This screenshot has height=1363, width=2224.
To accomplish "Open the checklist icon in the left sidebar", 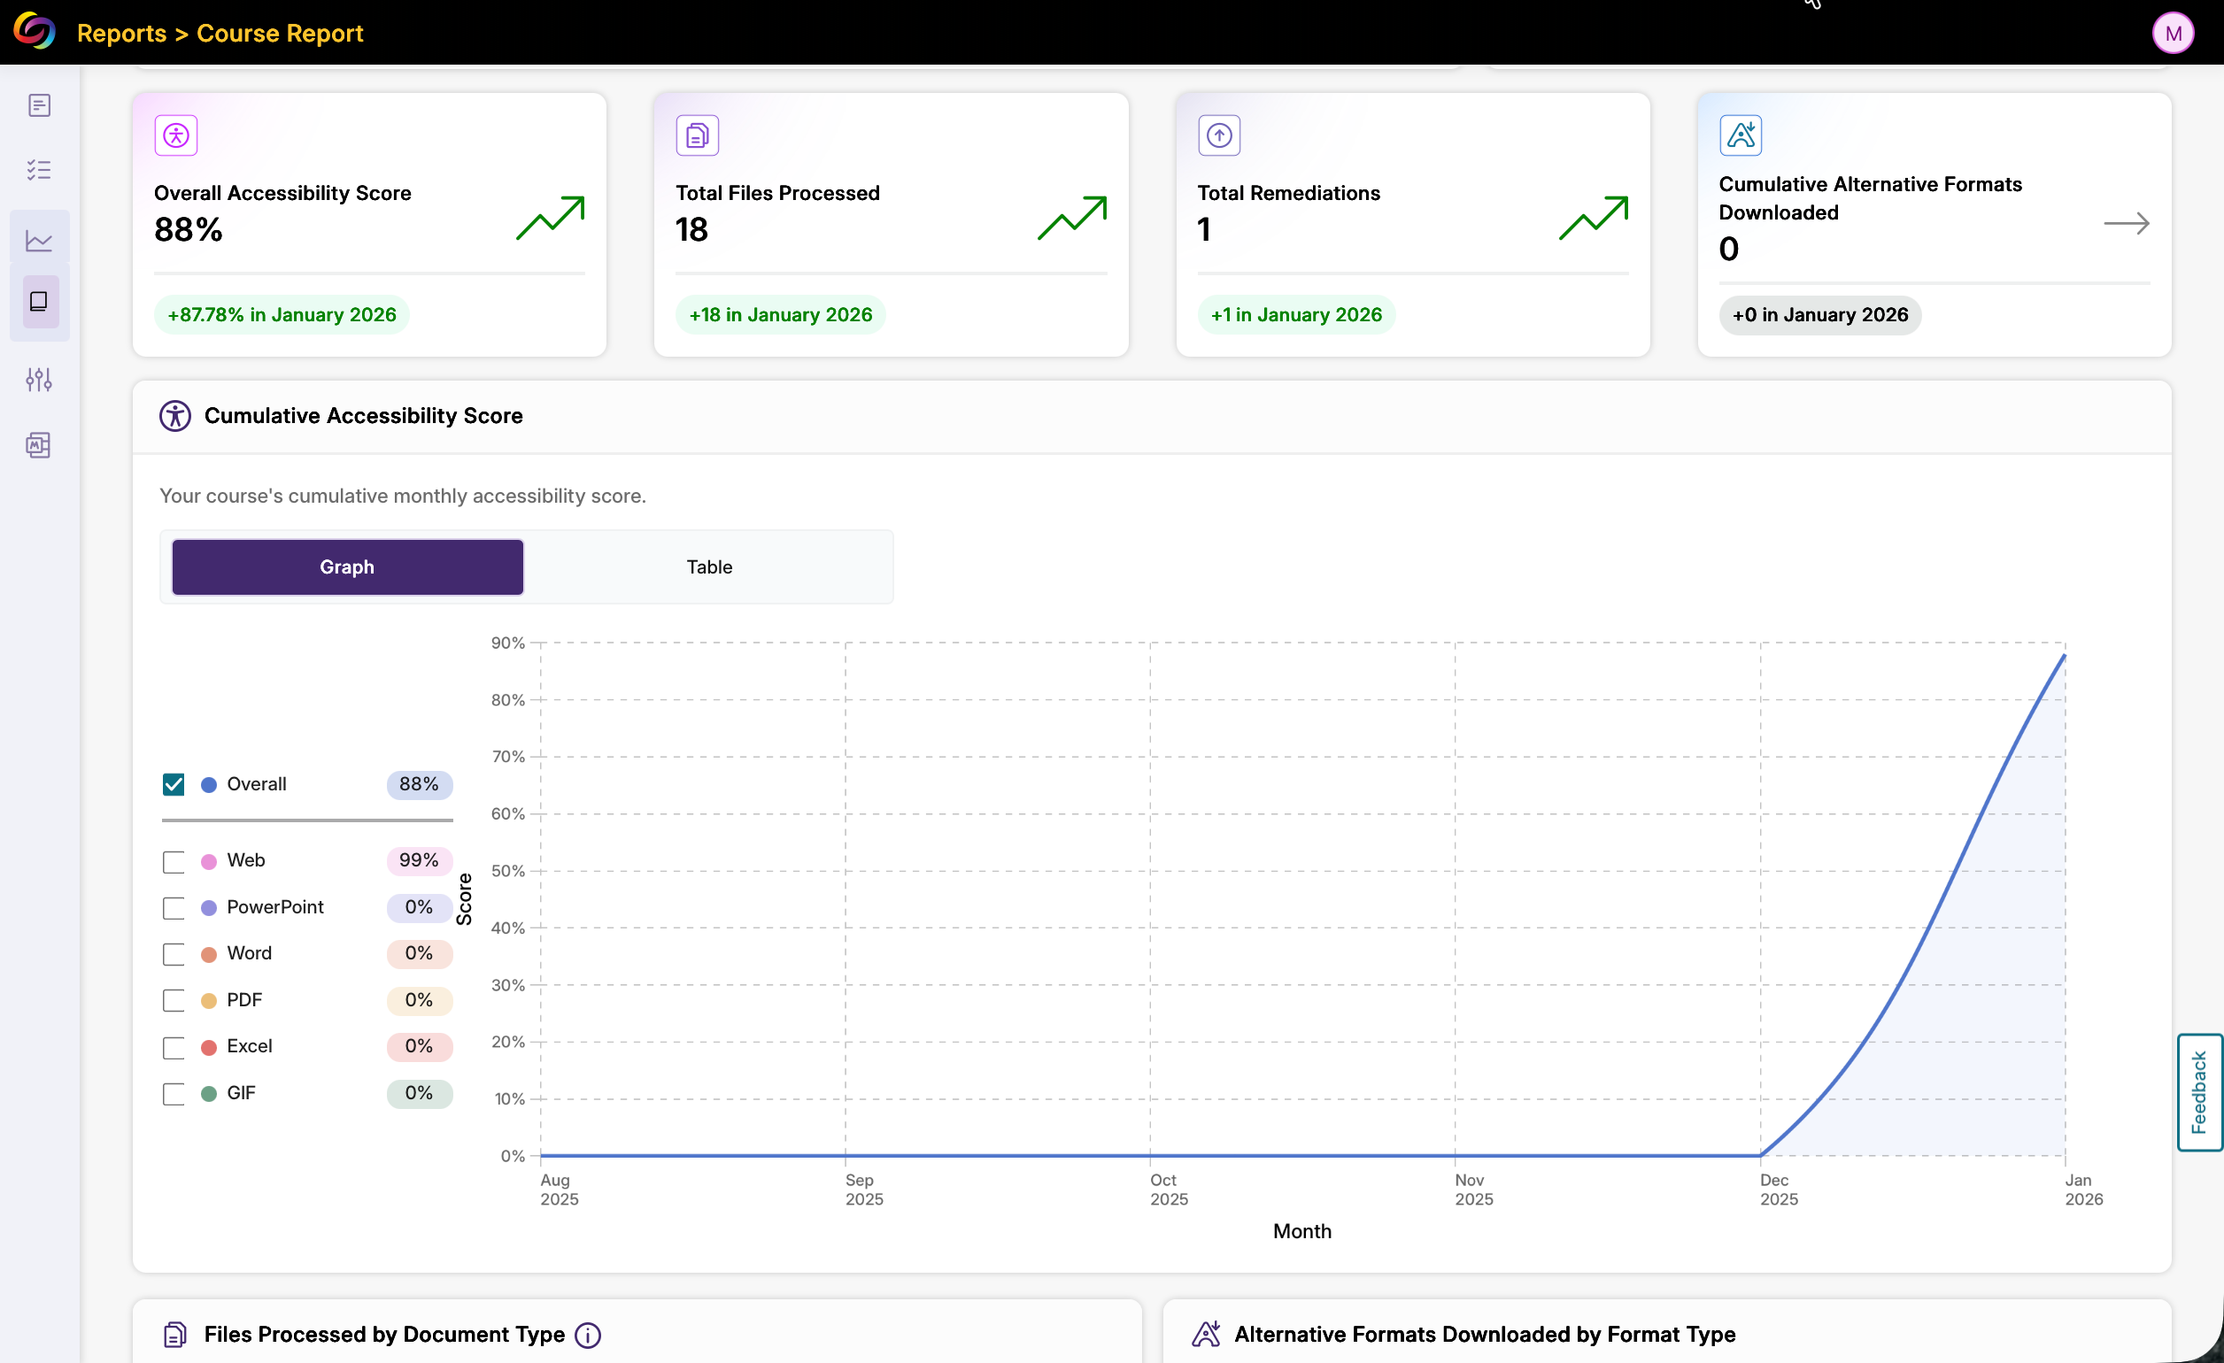I will point(40,170).
